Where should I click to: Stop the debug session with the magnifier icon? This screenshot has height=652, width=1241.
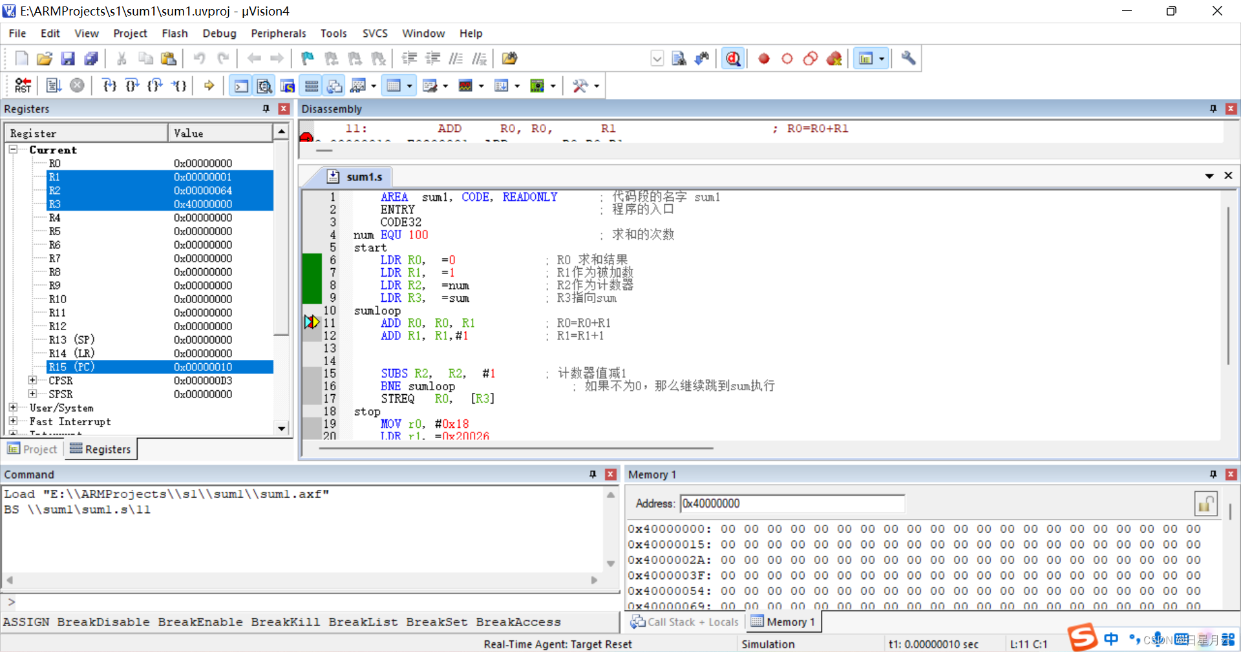[733, 58]
